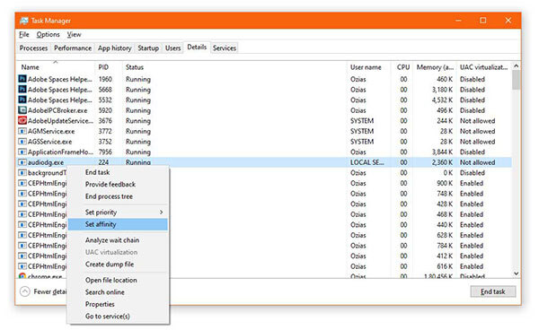Select Search online

click(x=118, y=292)
